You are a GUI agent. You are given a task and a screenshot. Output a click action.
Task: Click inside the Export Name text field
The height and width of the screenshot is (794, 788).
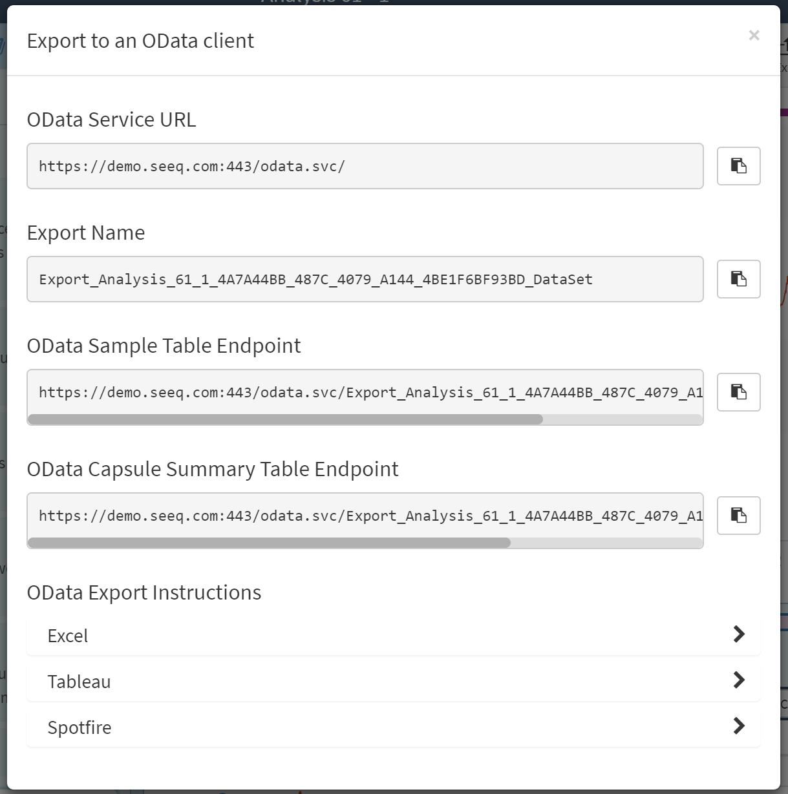(365, 279)
